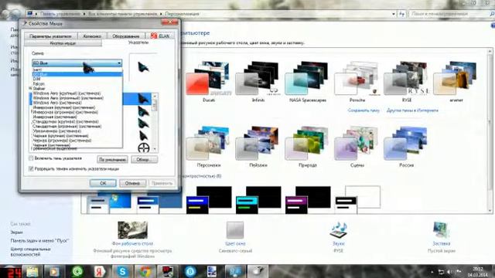The width and height of the screenshot is (495, 278).
Task: Show hidden tray icons arrow
Action: click(432, 272)
